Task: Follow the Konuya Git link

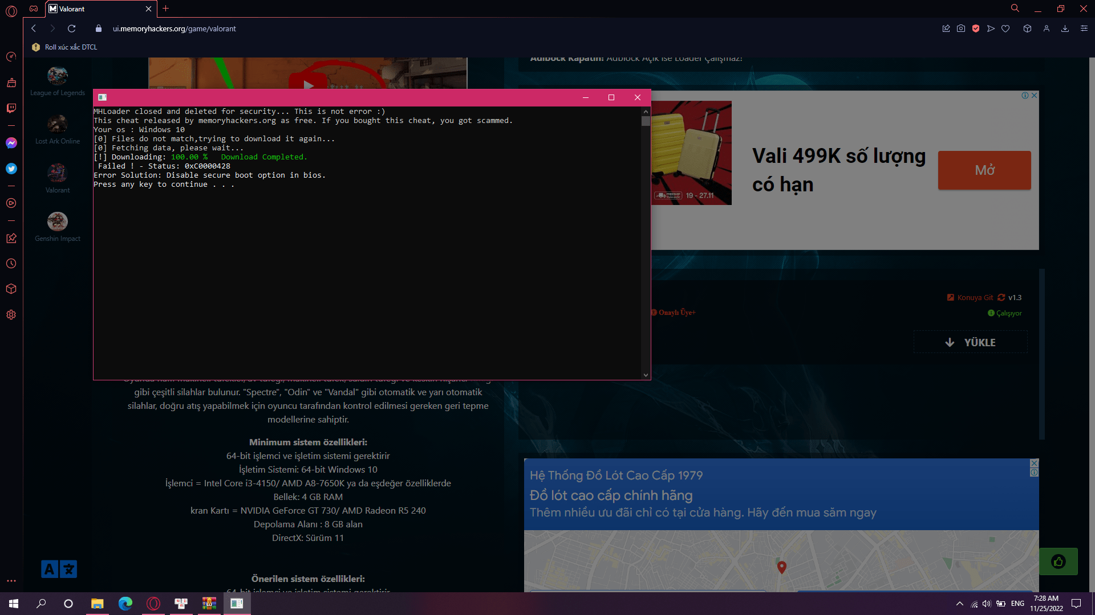Action: 970,297
